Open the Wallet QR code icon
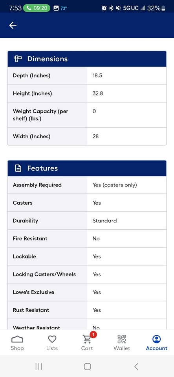Screen dimensions: 174x377 [x=122, y=343]
